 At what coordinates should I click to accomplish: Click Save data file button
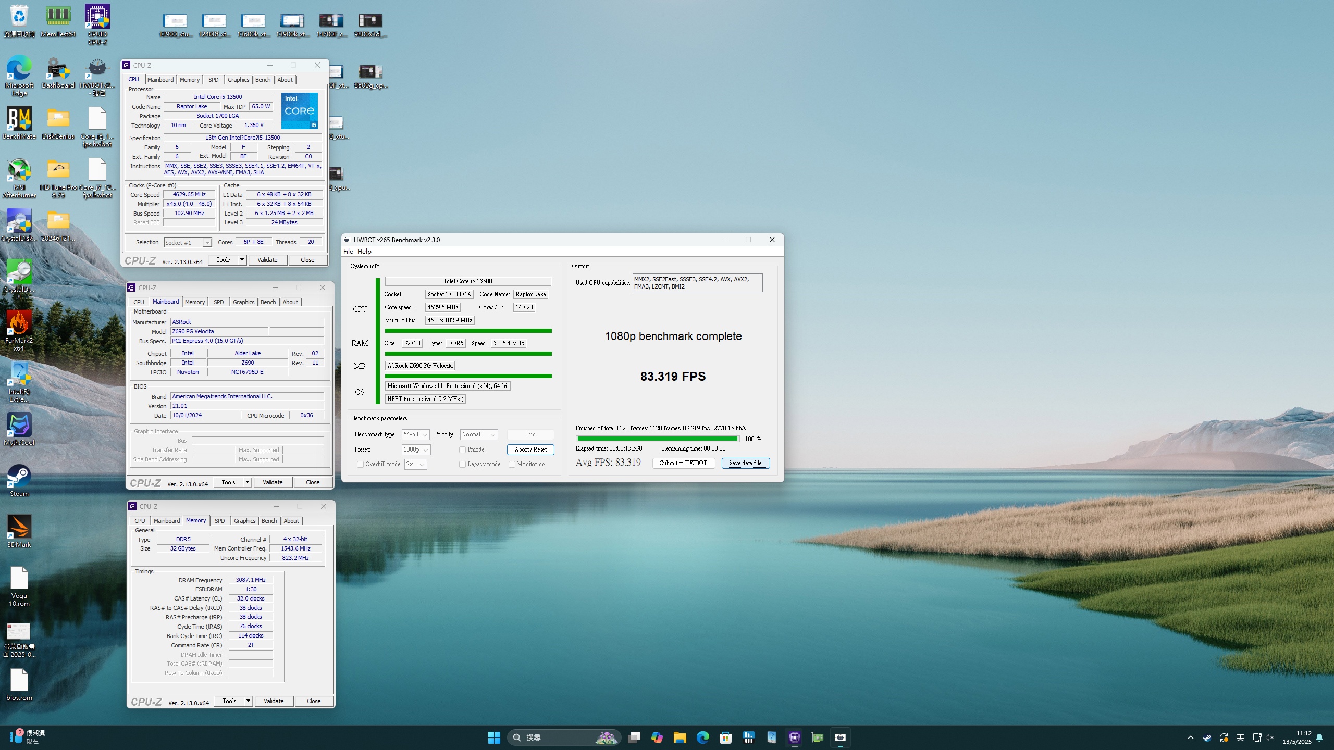(745, 463)
